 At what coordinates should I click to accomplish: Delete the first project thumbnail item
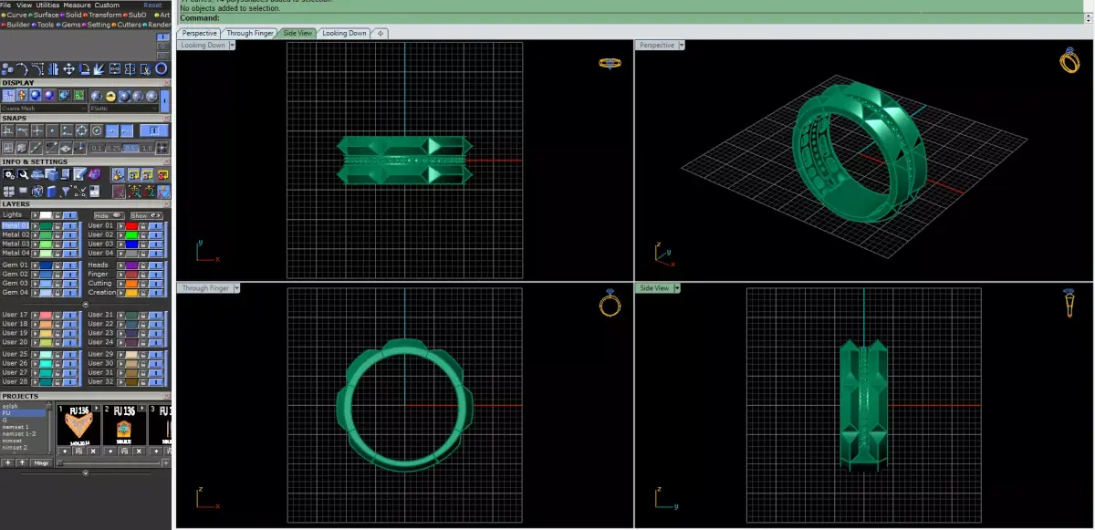click(93, 451)
